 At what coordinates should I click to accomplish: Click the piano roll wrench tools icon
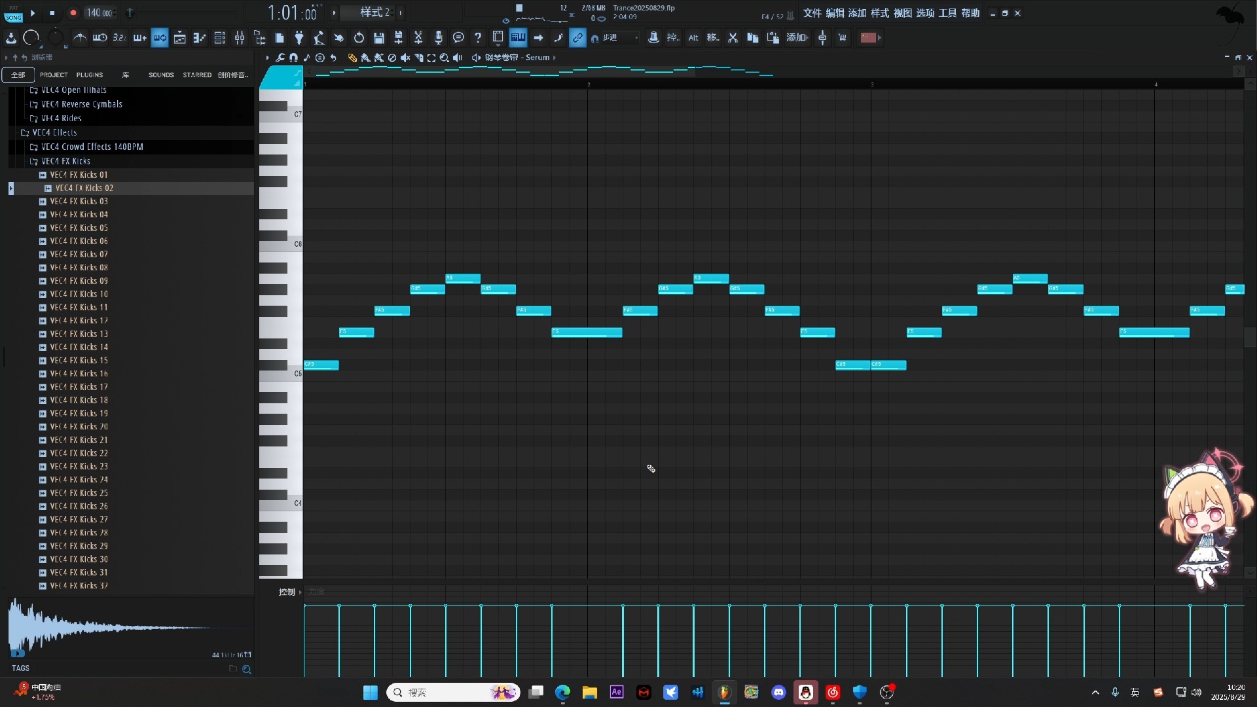tap(280, 58)
